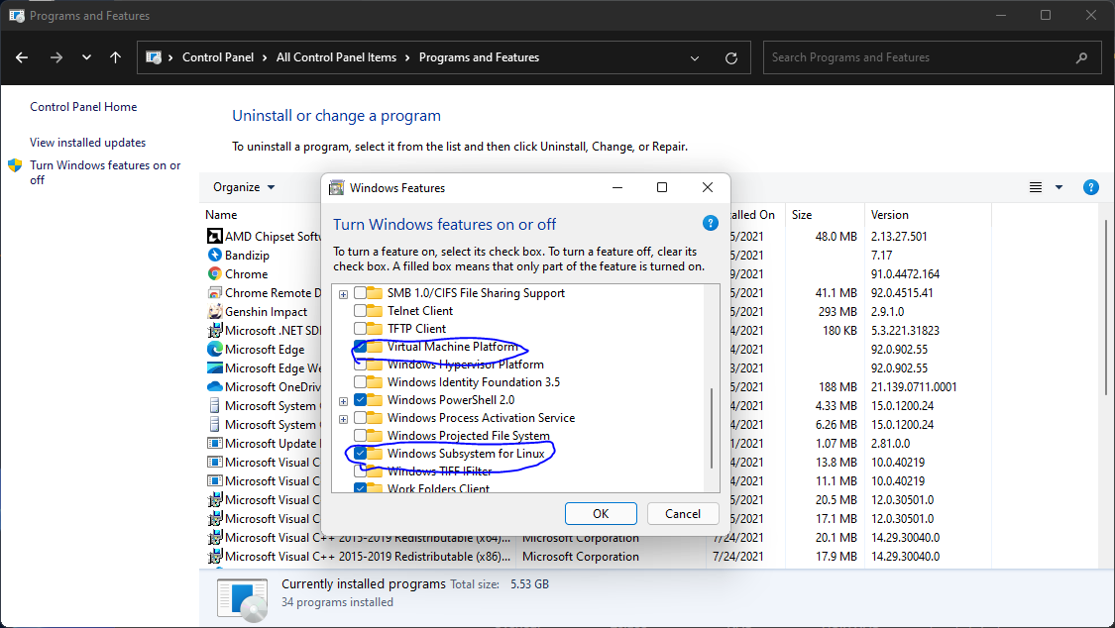The height and width of the screenshot is (628, 1115).
Task: Open the address bar history dropdown
Action: (x=695, y=58)
